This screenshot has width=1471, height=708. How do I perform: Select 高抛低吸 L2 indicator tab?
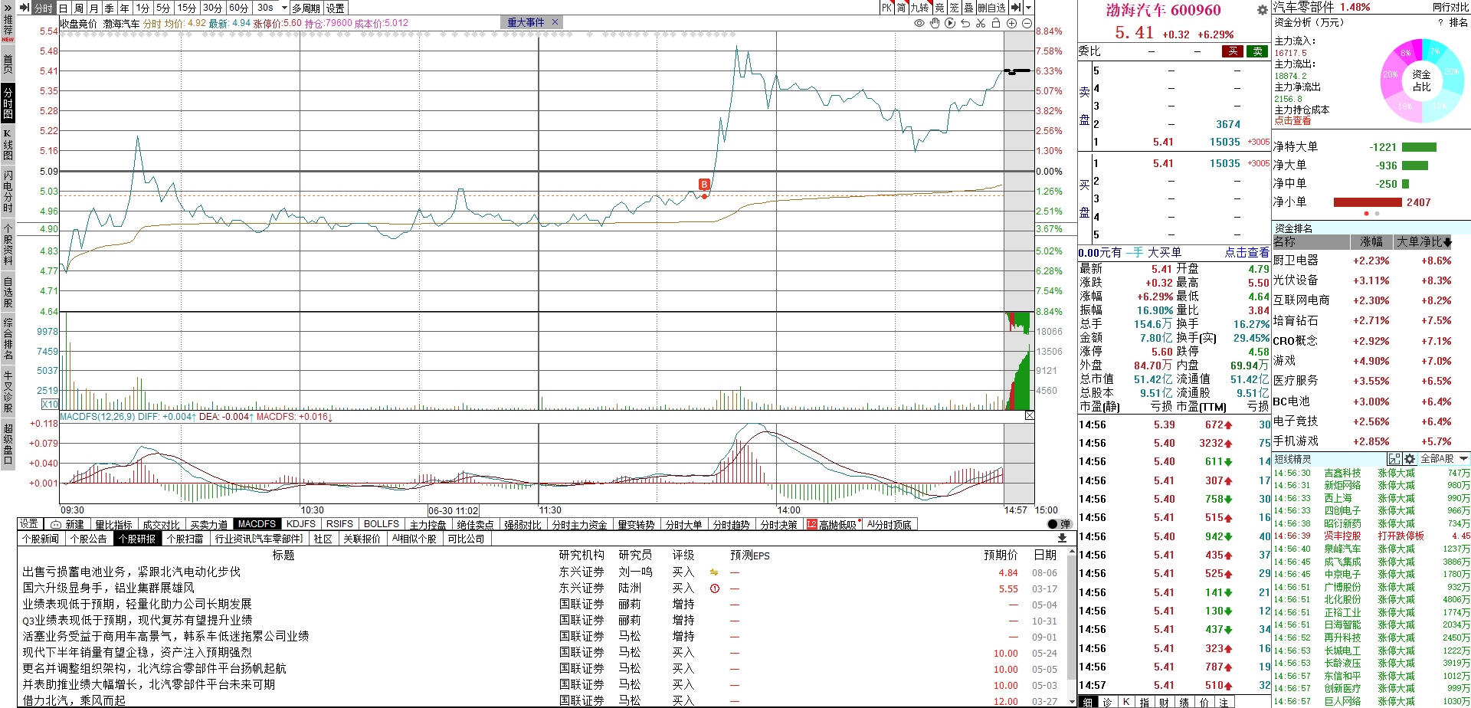pos(832,524)
